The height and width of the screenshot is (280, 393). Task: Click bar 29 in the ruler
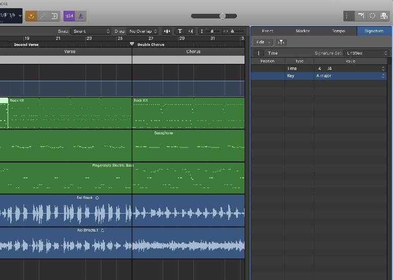pos(182,38)
